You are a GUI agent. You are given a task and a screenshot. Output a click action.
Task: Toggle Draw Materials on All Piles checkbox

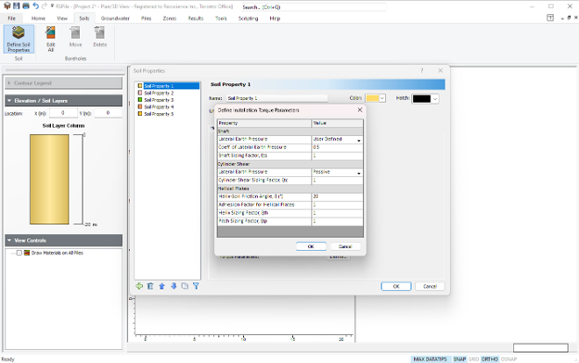point(19,253)
